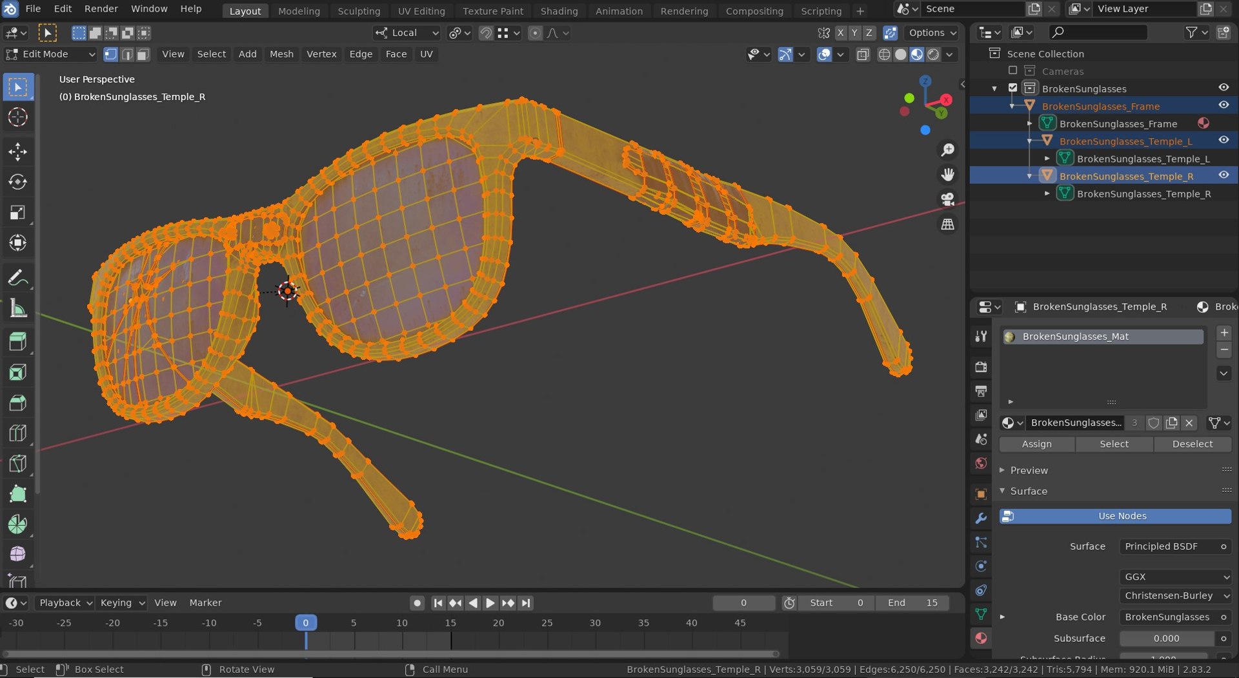
Task: Hide BrokenSunglasses_Temple_R with eye icon
Action: 1223,175
